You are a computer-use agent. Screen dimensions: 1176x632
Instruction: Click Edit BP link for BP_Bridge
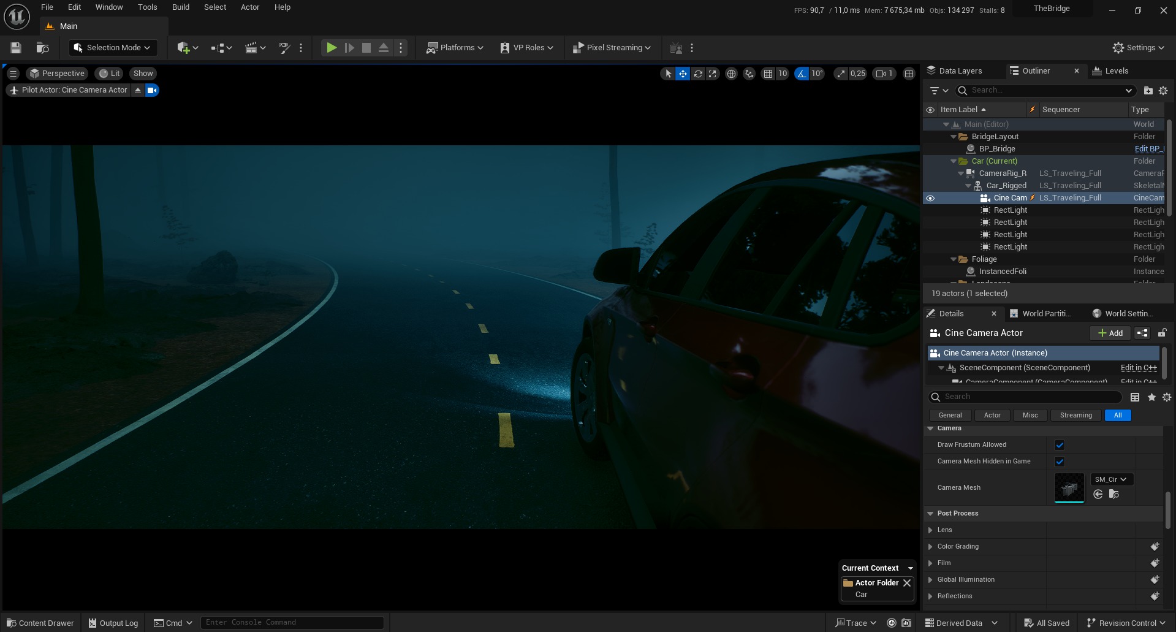click(x=1148, y=149)
